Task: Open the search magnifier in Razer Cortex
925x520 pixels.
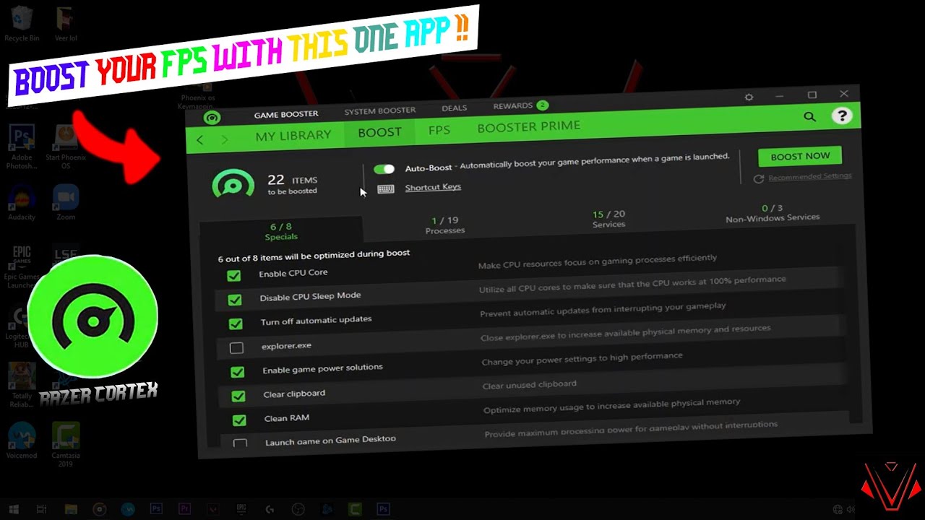Action: click(809, 116)
